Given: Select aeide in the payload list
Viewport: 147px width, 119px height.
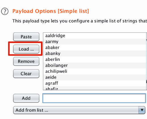Looking at the screenshot, I should pos(95,78).
